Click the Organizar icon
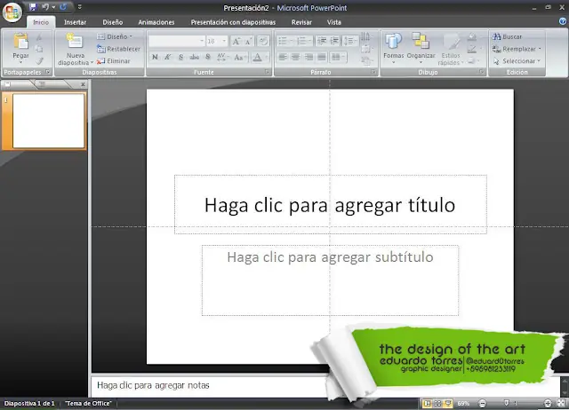 coord(421,42)
